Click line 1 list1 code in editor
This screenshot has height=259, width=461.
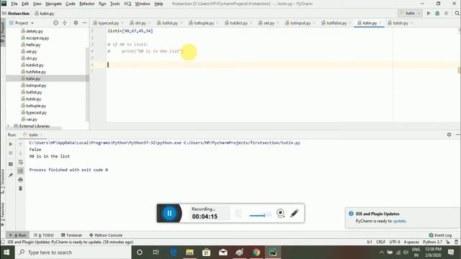tap(130, 31)
